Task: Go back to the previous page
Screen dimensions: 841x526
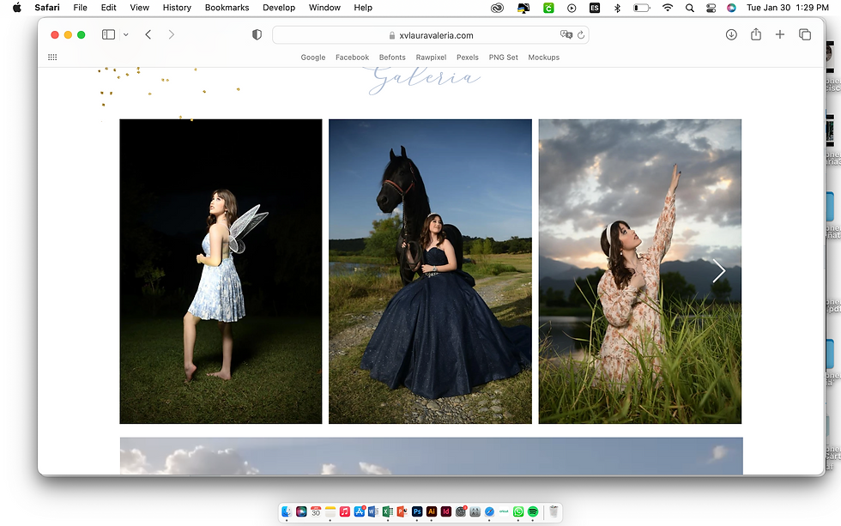Action: click(148, 35)
